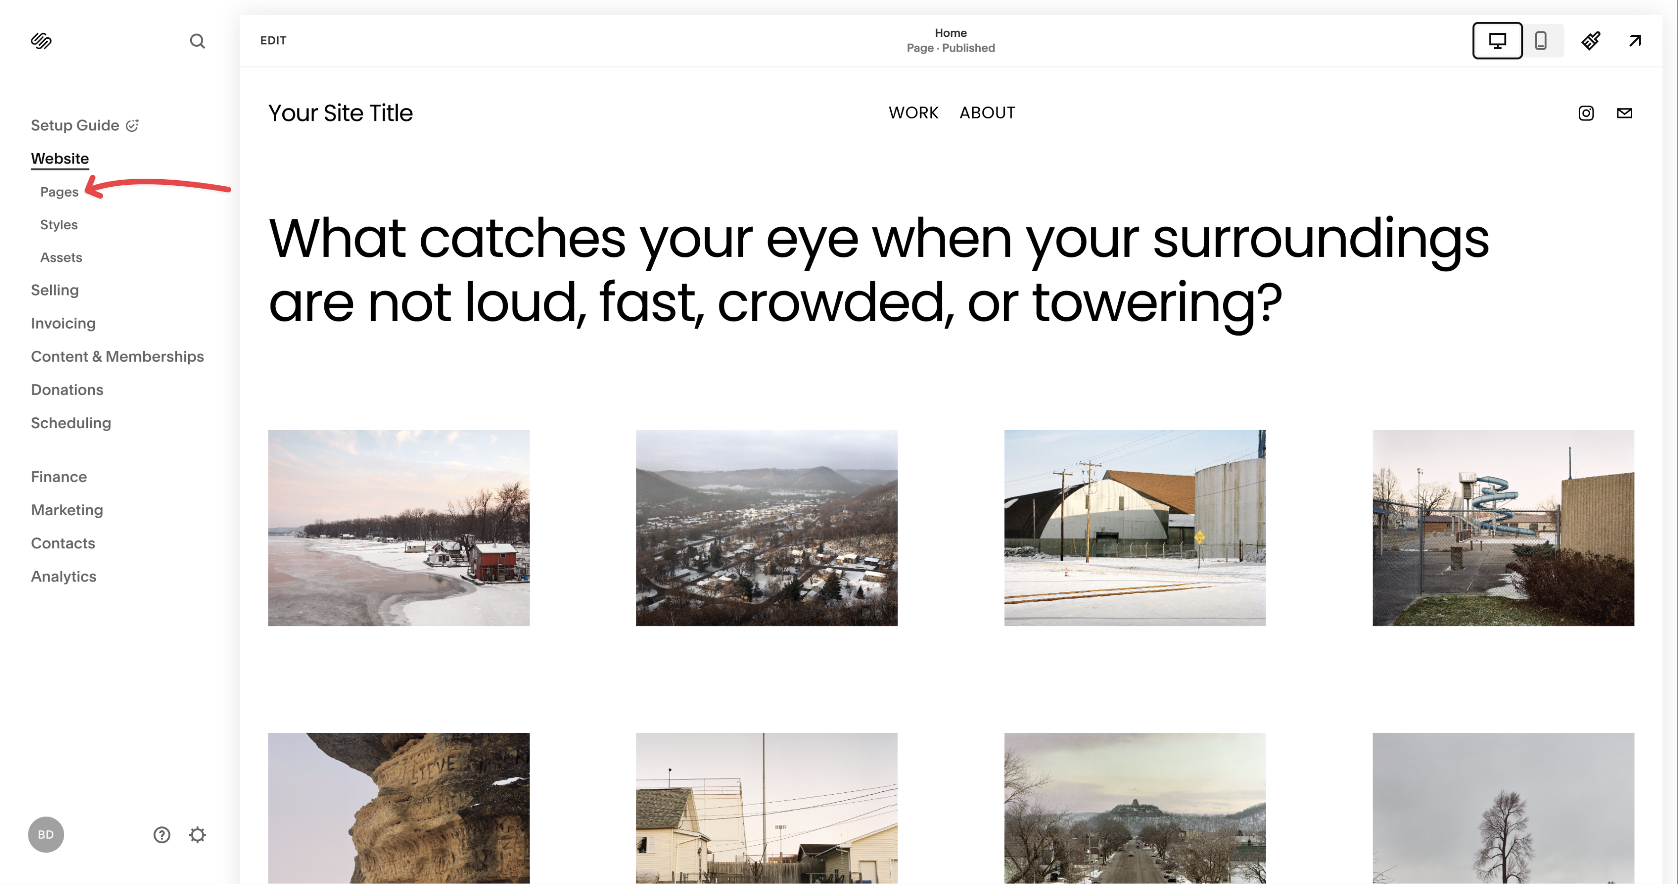Image resolution: width=1678 pixels, height=884 pixels.
Task: Click the EDIT button
Action: [273, 40]
